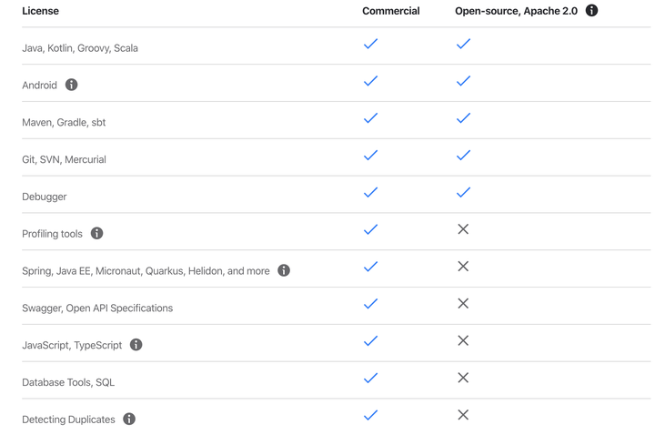
Task: Click open-source X mark for Profiling tools
Action: (x=463, y=229)
